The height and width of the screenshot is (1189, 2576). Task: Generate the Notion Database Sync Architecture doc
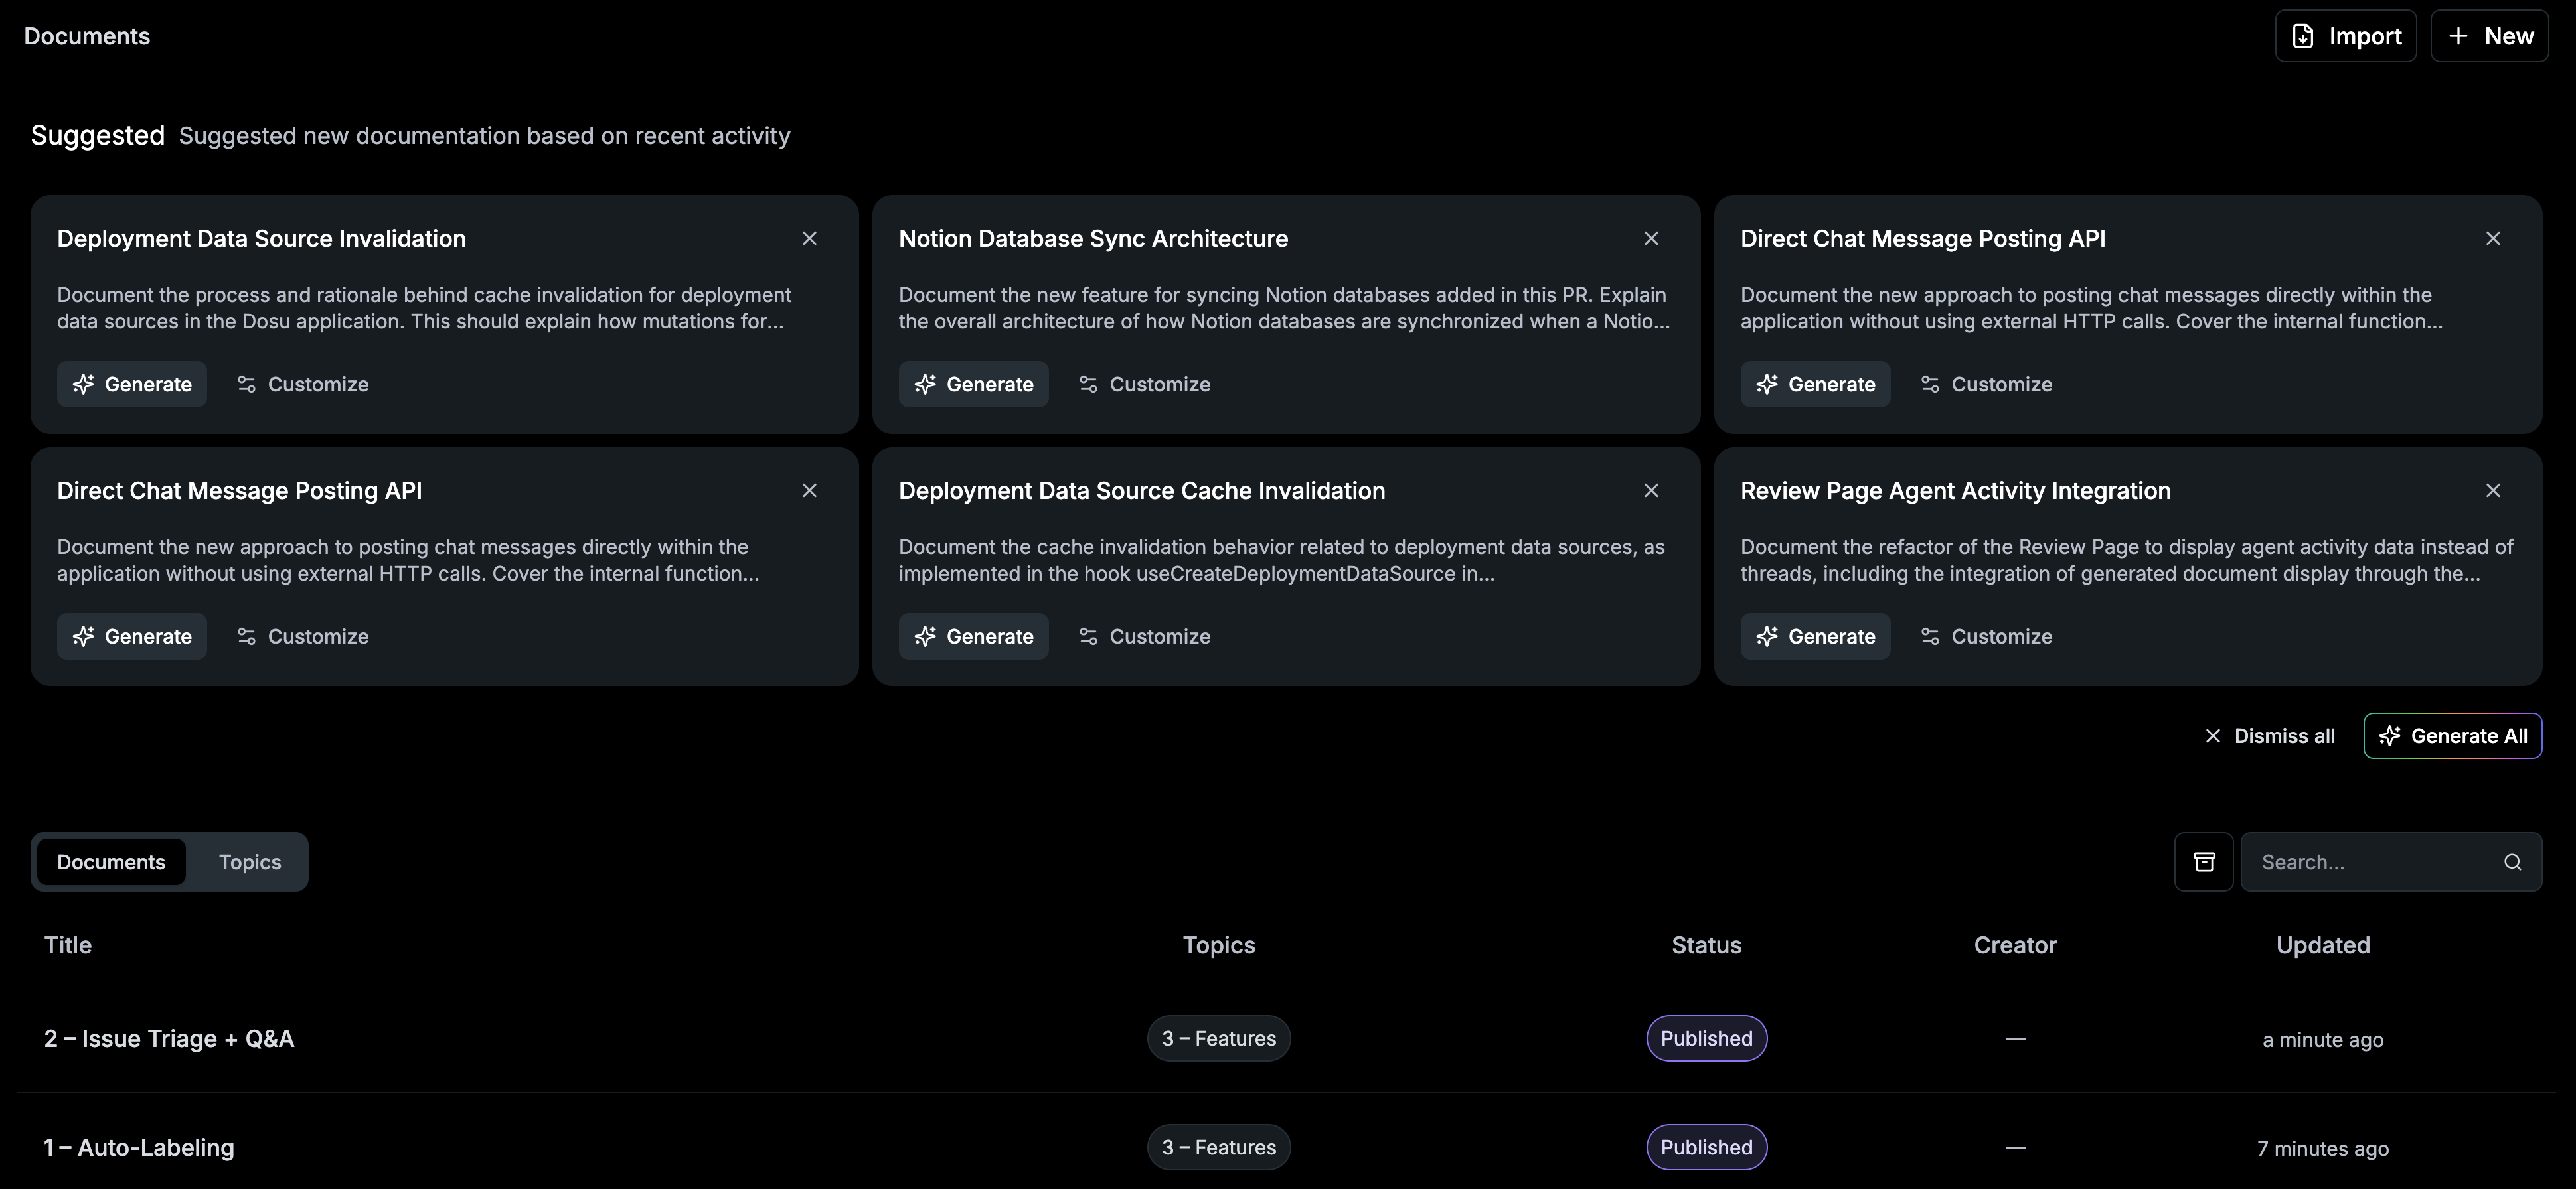pyautogui.click(x=973, y=384)
